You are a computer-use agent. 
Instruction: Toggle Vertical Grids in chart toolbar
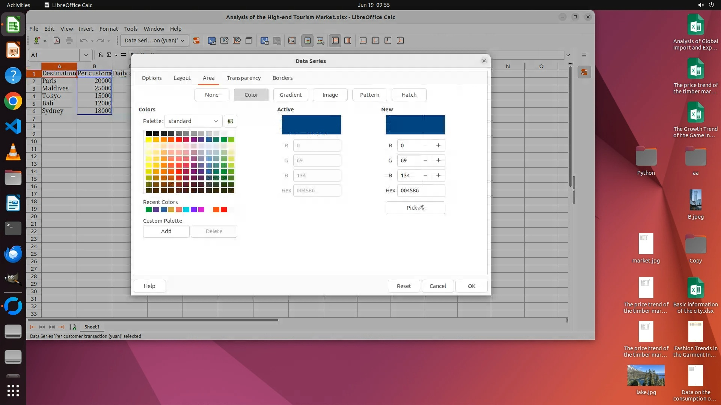[x=348, y=41]
